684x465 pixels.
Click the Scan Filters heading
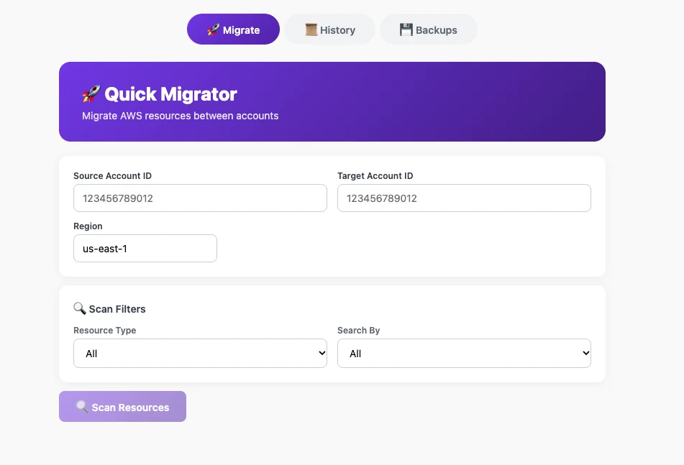click(117, 309)
